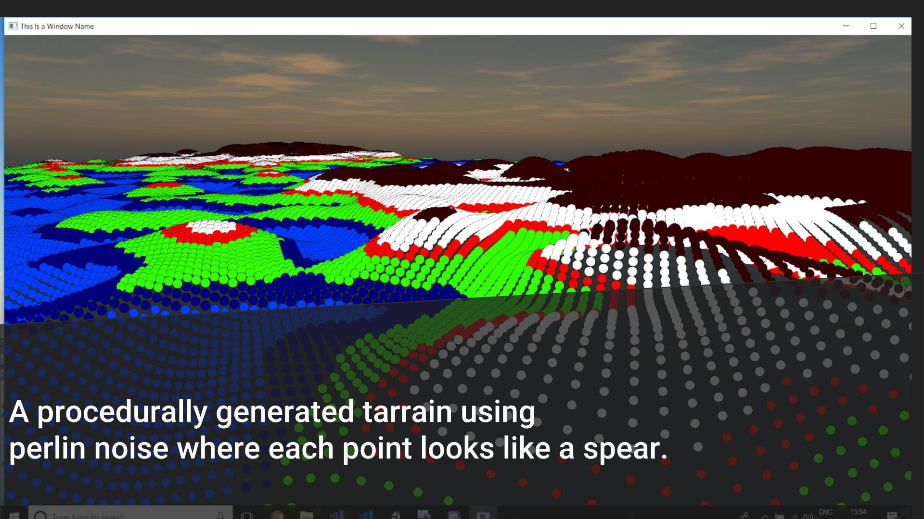924x519 pixels.
Task: Click the window icon beside the title
Action: (13, 26)
